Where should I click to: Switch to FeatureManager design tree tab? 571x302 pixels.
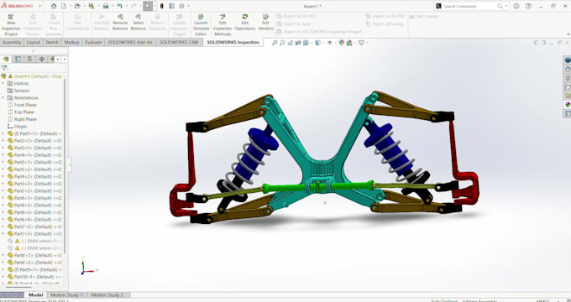[6, 59]
